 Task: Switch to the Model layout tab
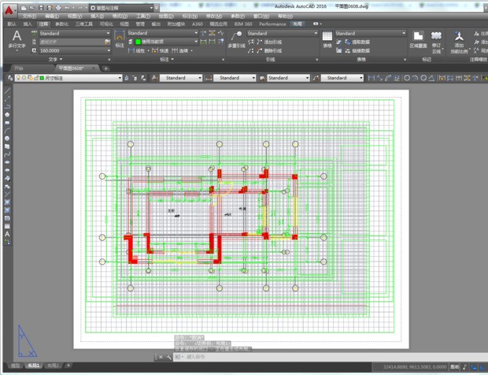click(15, 366)
